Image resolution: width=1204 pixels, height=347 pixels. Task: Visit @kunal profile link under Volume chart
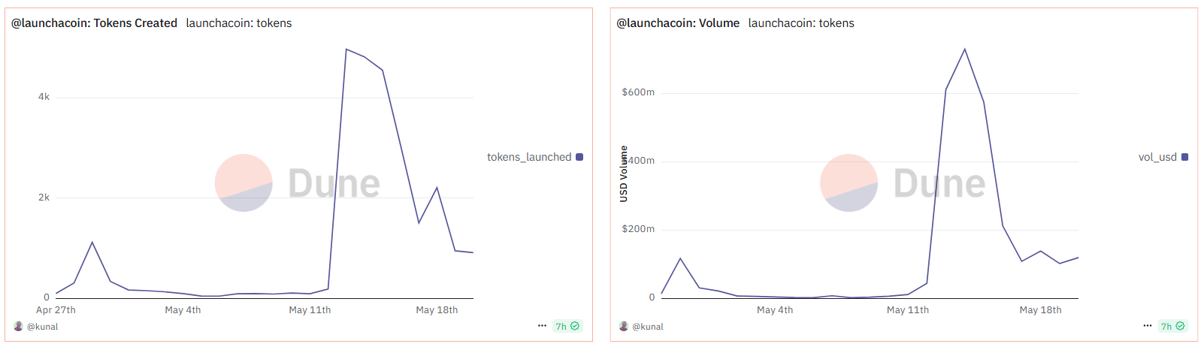tap(648, 327)
